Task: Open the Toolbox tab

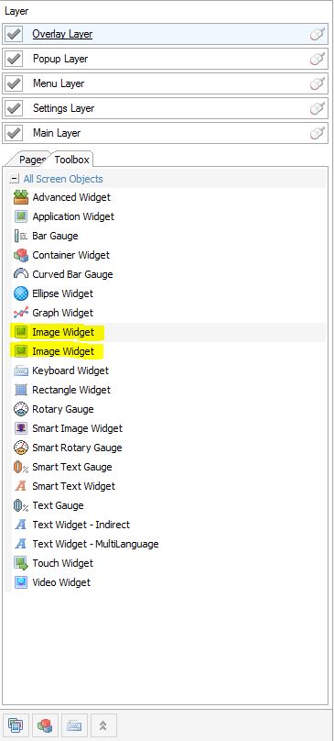Action: coord(71,160)
